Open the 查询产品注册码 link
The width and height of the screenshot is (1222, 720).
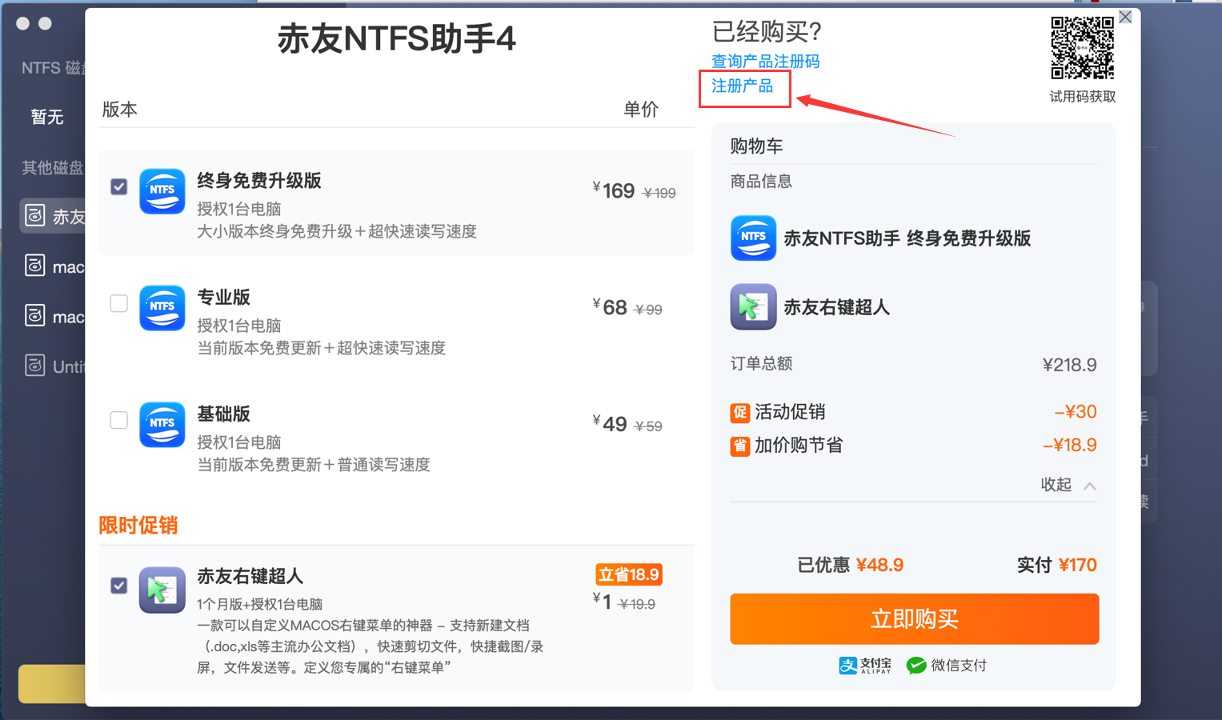click(x=765, y=62)
